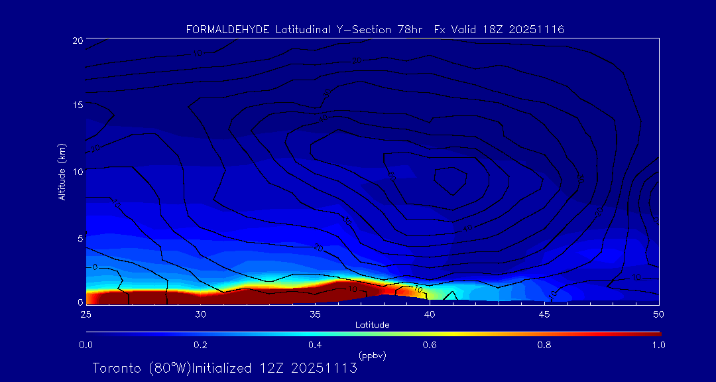Click the colorbar label '0.2'
The height and width of the screenshot is (382, 716).
point(200,345)
